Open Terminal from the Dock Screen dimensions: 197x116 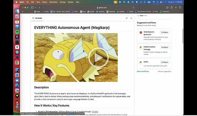point(17,42)
